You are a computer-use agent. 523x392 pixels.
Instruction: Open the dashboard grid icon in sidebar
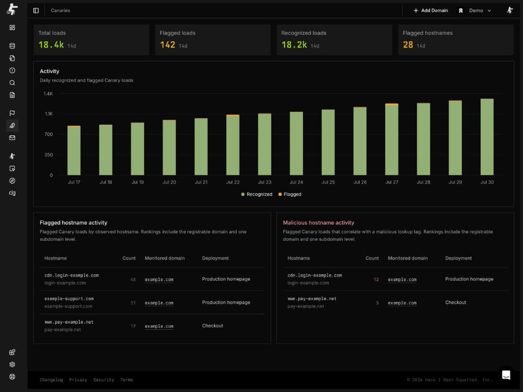click(12, 28)
